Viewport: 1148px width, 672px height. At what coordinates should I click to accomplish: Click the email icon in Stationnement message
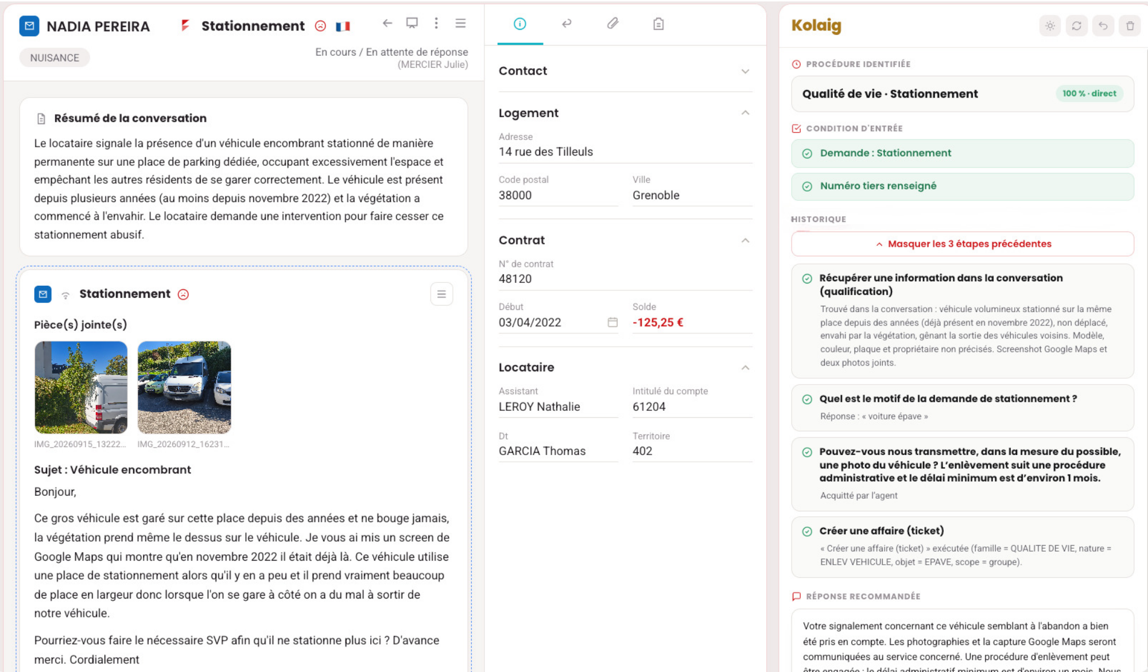(42, 294)
